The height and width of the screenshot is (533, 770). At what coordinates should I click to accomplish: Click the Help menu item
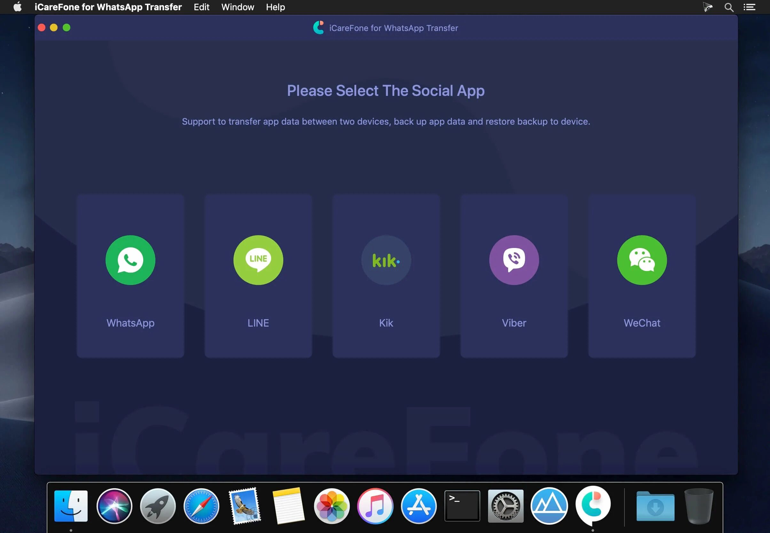click(276, 6)
